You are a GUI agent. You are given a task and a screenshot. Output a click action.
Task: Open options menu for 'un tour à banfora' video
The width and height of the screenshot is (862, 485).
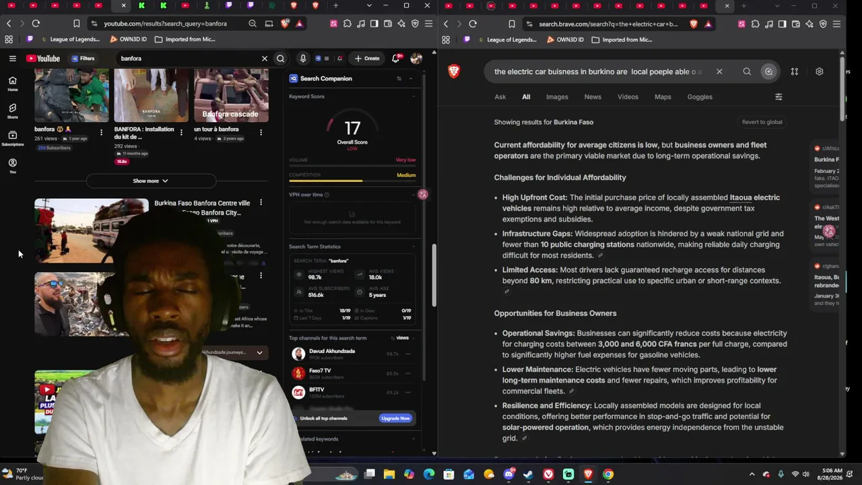pyautogui.click(x=261, y=133)
